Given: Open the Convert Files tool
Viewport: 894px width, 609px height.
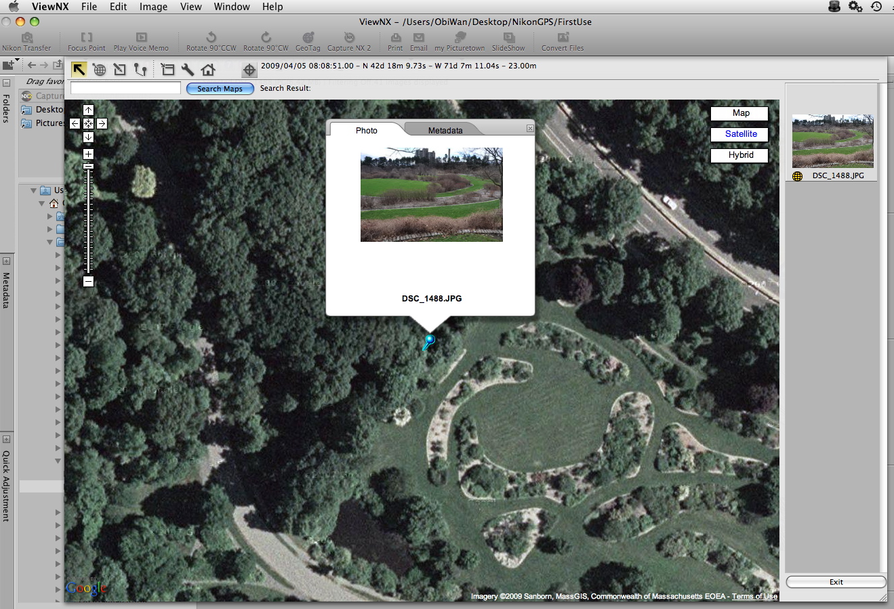Looking at the screenshot, I should (x=563, y=41).
